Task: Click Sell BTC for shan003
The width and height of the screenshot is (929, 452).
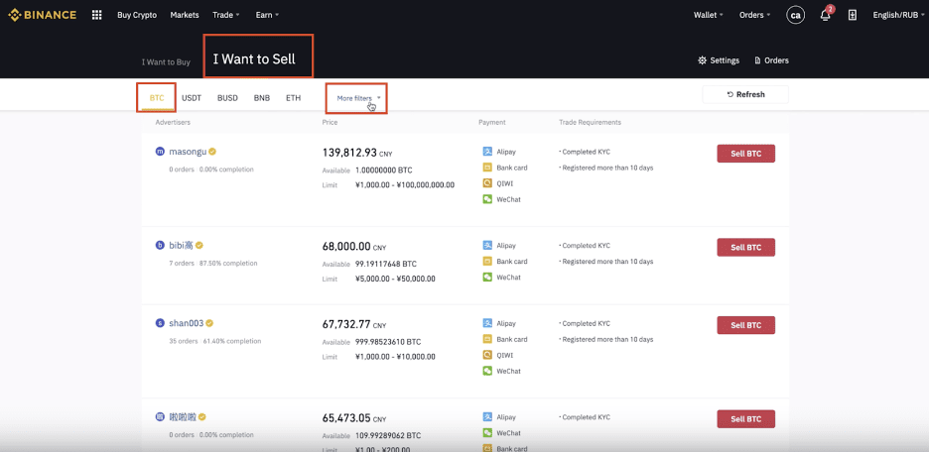Action: click(746, 325)
